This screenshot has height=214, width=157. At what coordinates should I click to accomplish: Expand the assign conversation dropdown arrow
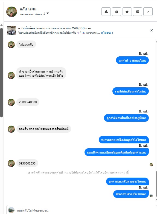(48, 13)
